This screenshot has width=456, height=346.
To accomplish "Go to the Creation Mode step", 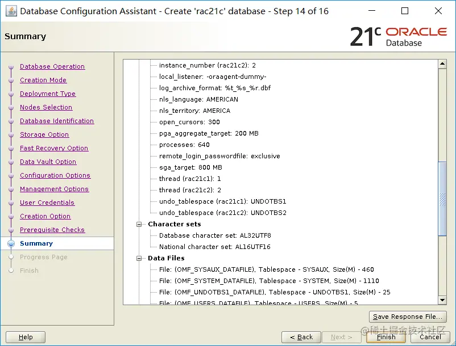I will pos(43,80).
